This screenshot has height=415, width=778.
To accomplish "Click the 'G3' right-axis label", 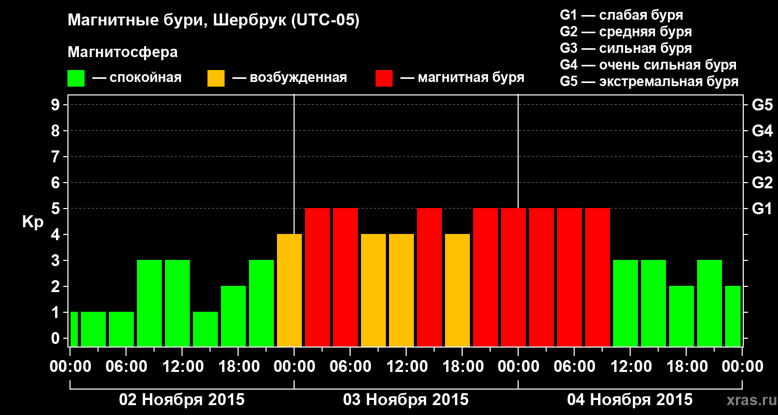I will [x=762, y=157].
